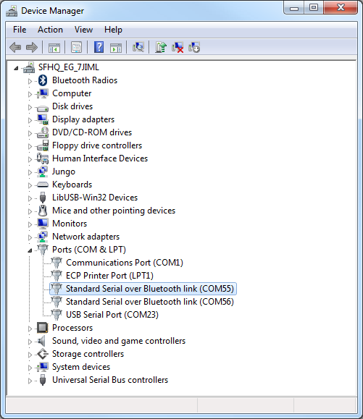The image size is (363, 419).
Task: Click the Back arrow toolbar icon
Action: 15,48
